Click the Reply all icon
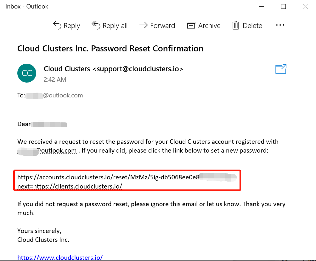 (x=95, y=25)
